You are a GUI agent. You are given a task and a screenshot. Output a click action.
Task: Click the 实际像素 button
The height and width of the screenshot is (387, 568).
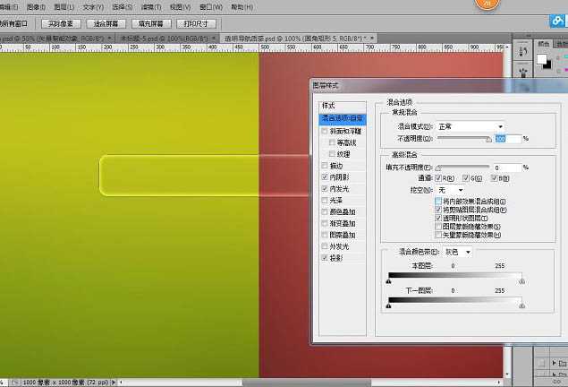pyautogui.click(x=61, y=24)
